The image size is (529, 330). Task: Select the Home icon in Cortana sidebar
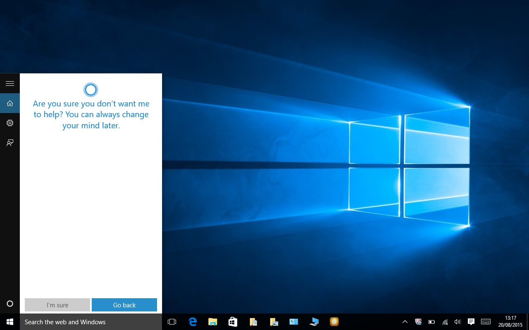point(10,103)
